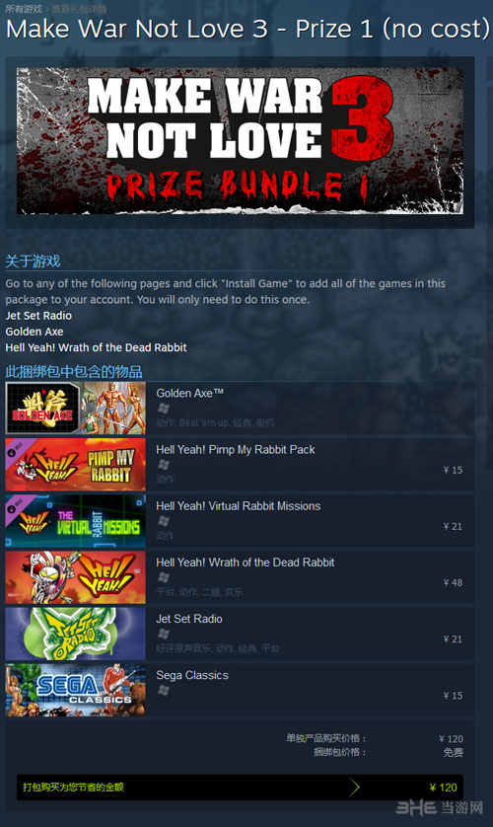The image size is (493, 827).
Task: Click the Windows icon under Sega Classics
Action: (x=164, y=691)
